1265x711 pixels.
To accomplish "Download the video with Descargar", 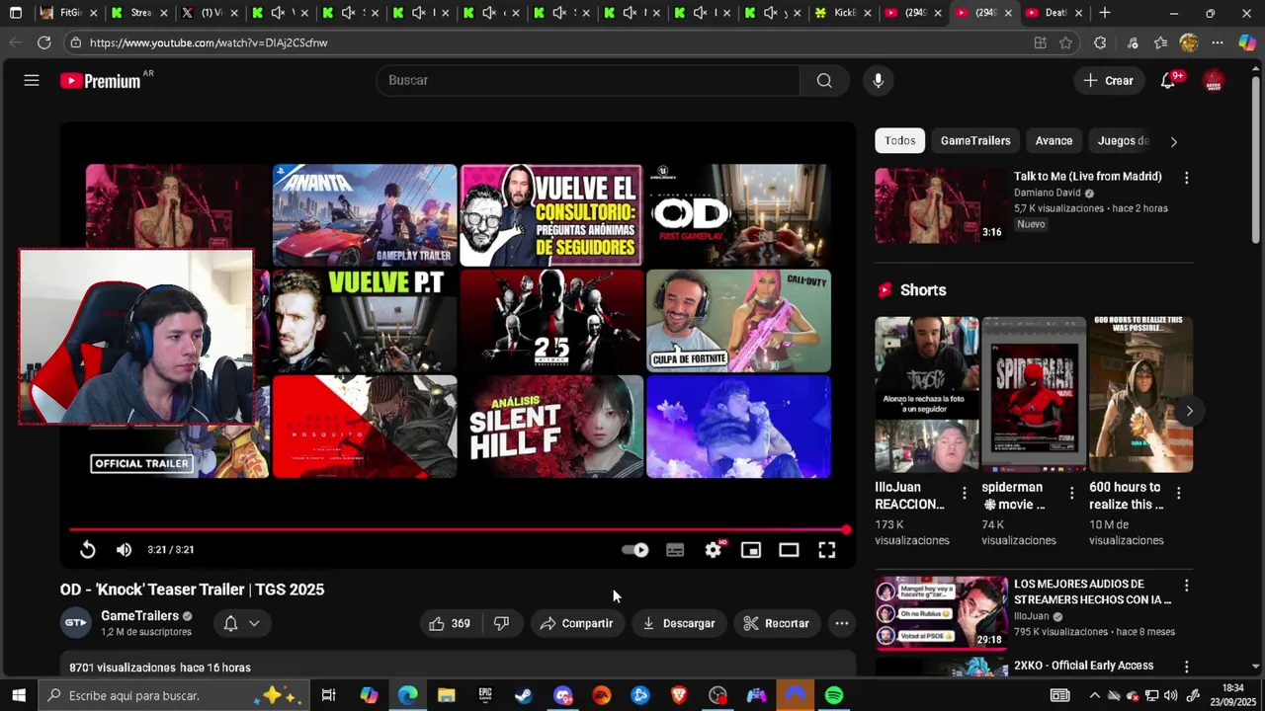I will click(678, 623).
